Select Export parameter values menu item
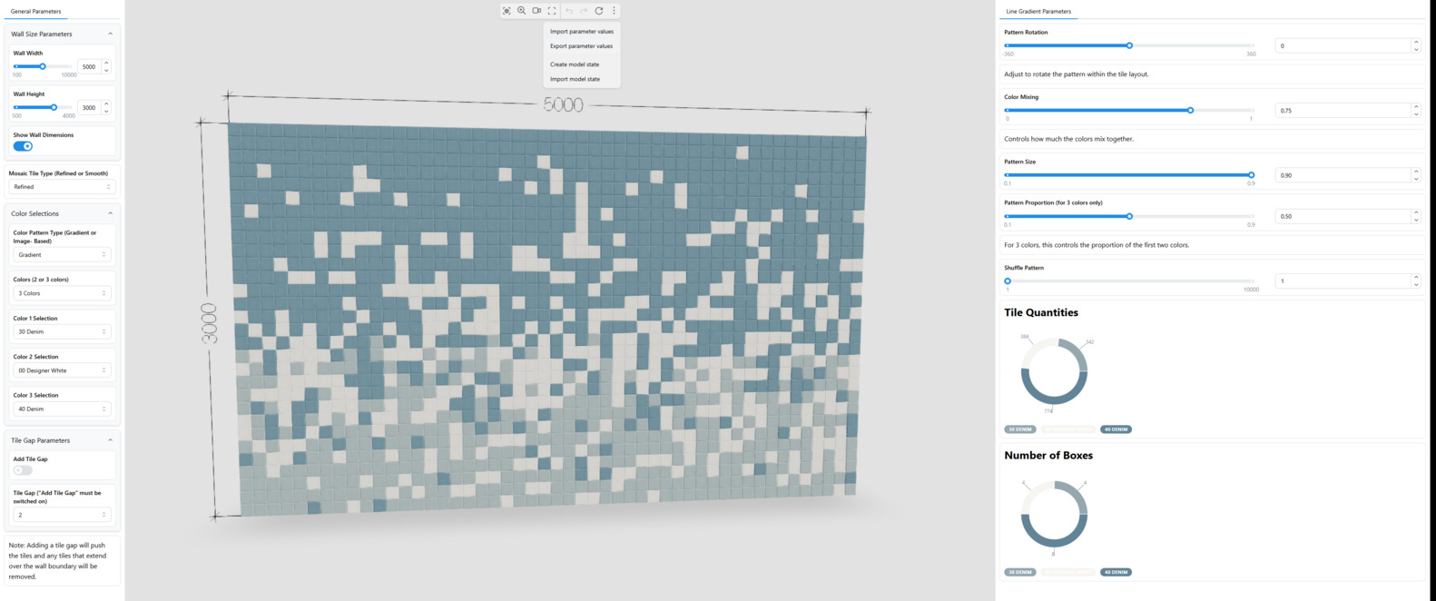The image size is (1436, 601). tap(581, 46)
